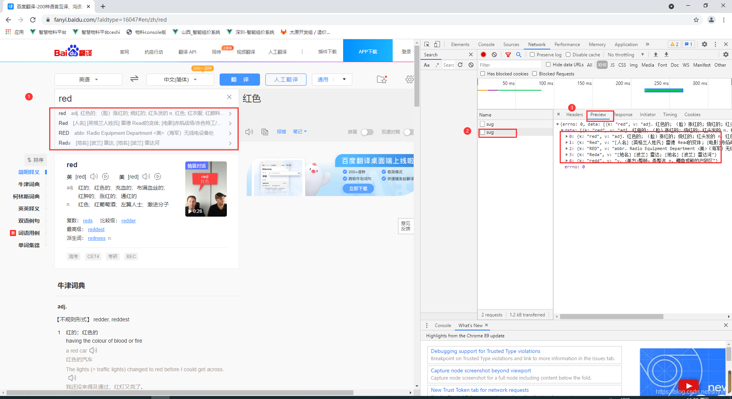Play the 情景对话 video thumbnail
This screenshot has width=732, height=399.
[206, 189]
